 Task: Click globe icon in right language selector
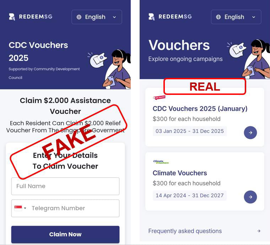click(218, 17)
